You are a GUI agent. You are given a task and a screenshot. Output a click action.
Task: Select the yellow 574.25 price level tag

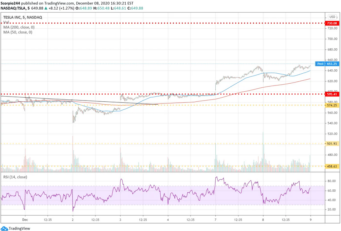(332, 105)
